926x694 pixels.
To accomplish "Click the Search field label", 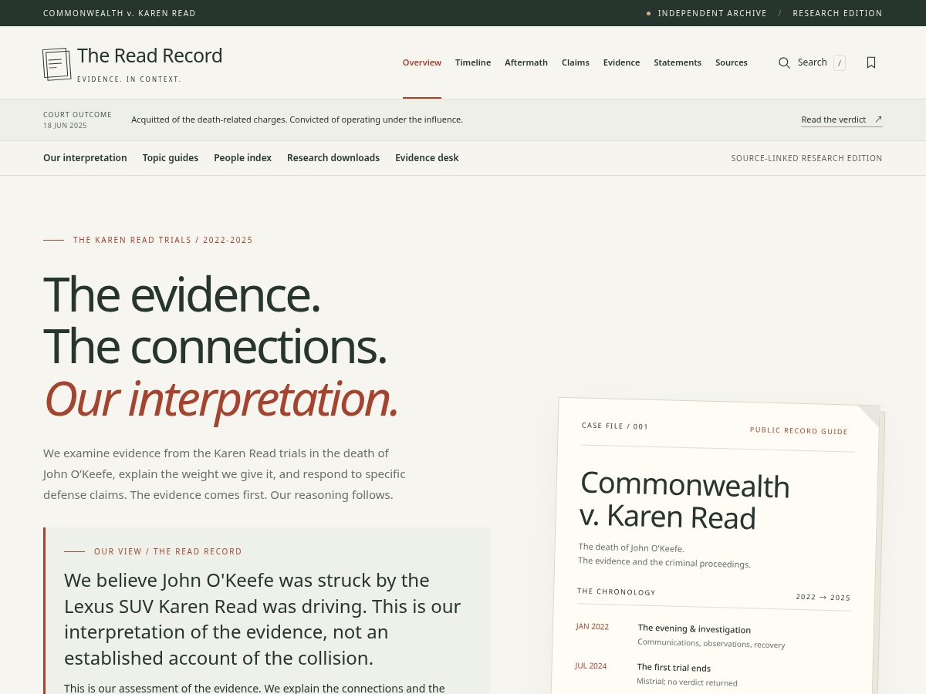I will (813, 62).
